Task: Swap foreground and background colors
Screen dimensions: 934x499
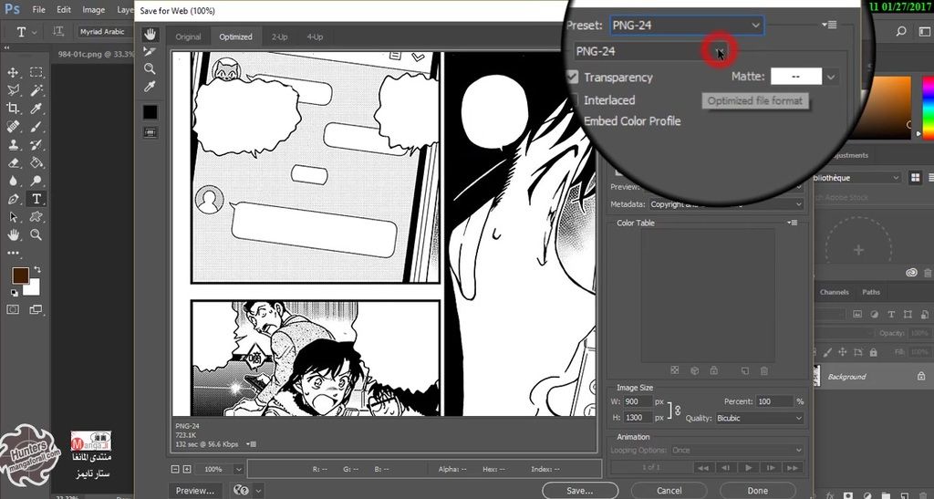Action: 37,269
